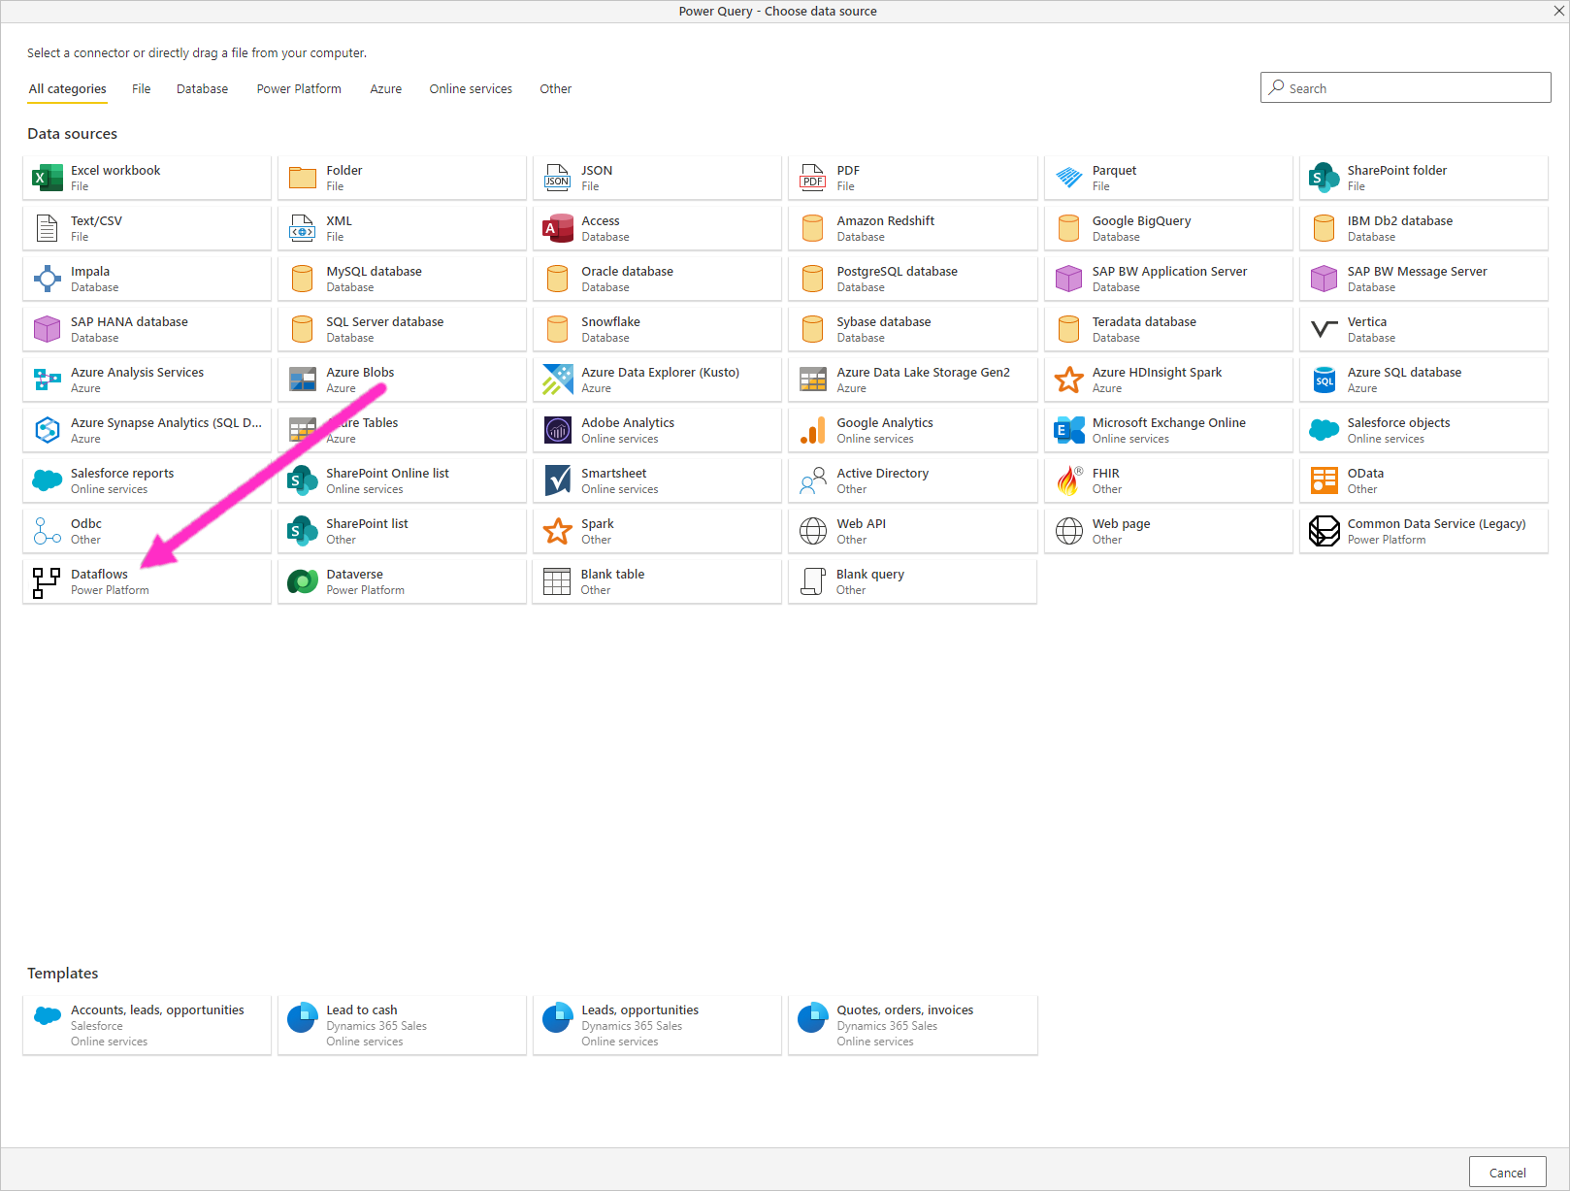Select the Amazon Redshift connector
Viewport: 1570px width, 1191px height.
coord(912,228)
